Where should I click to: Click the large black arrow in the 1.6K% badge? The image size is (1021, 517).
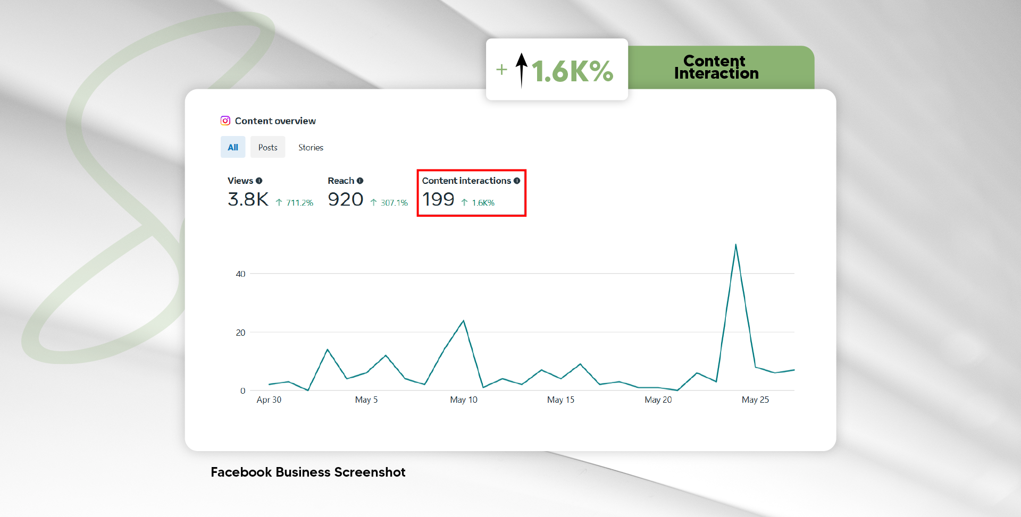click(x=522, y=70)
